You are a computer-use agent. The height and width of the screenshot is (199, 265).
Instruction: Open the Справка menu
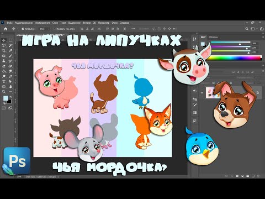[x=124, y=23]
